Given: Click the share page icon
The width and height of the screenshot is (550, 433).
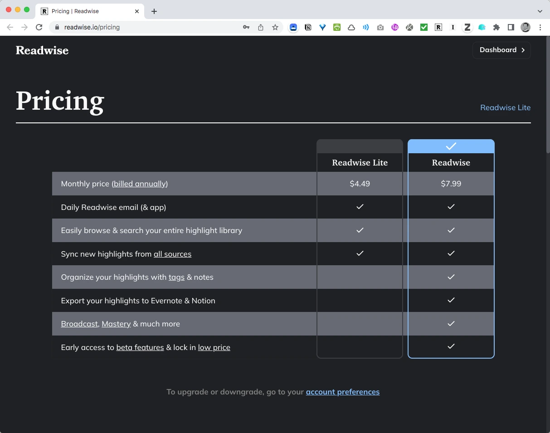Looking at the screenshot, I should 261,27.
